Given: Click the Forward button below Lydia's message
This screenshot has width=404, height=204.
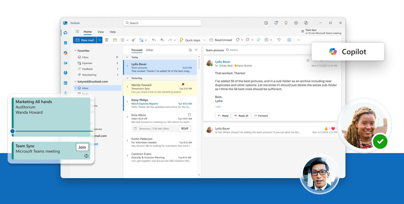Looking at the screenshot, I should point(261,116).
